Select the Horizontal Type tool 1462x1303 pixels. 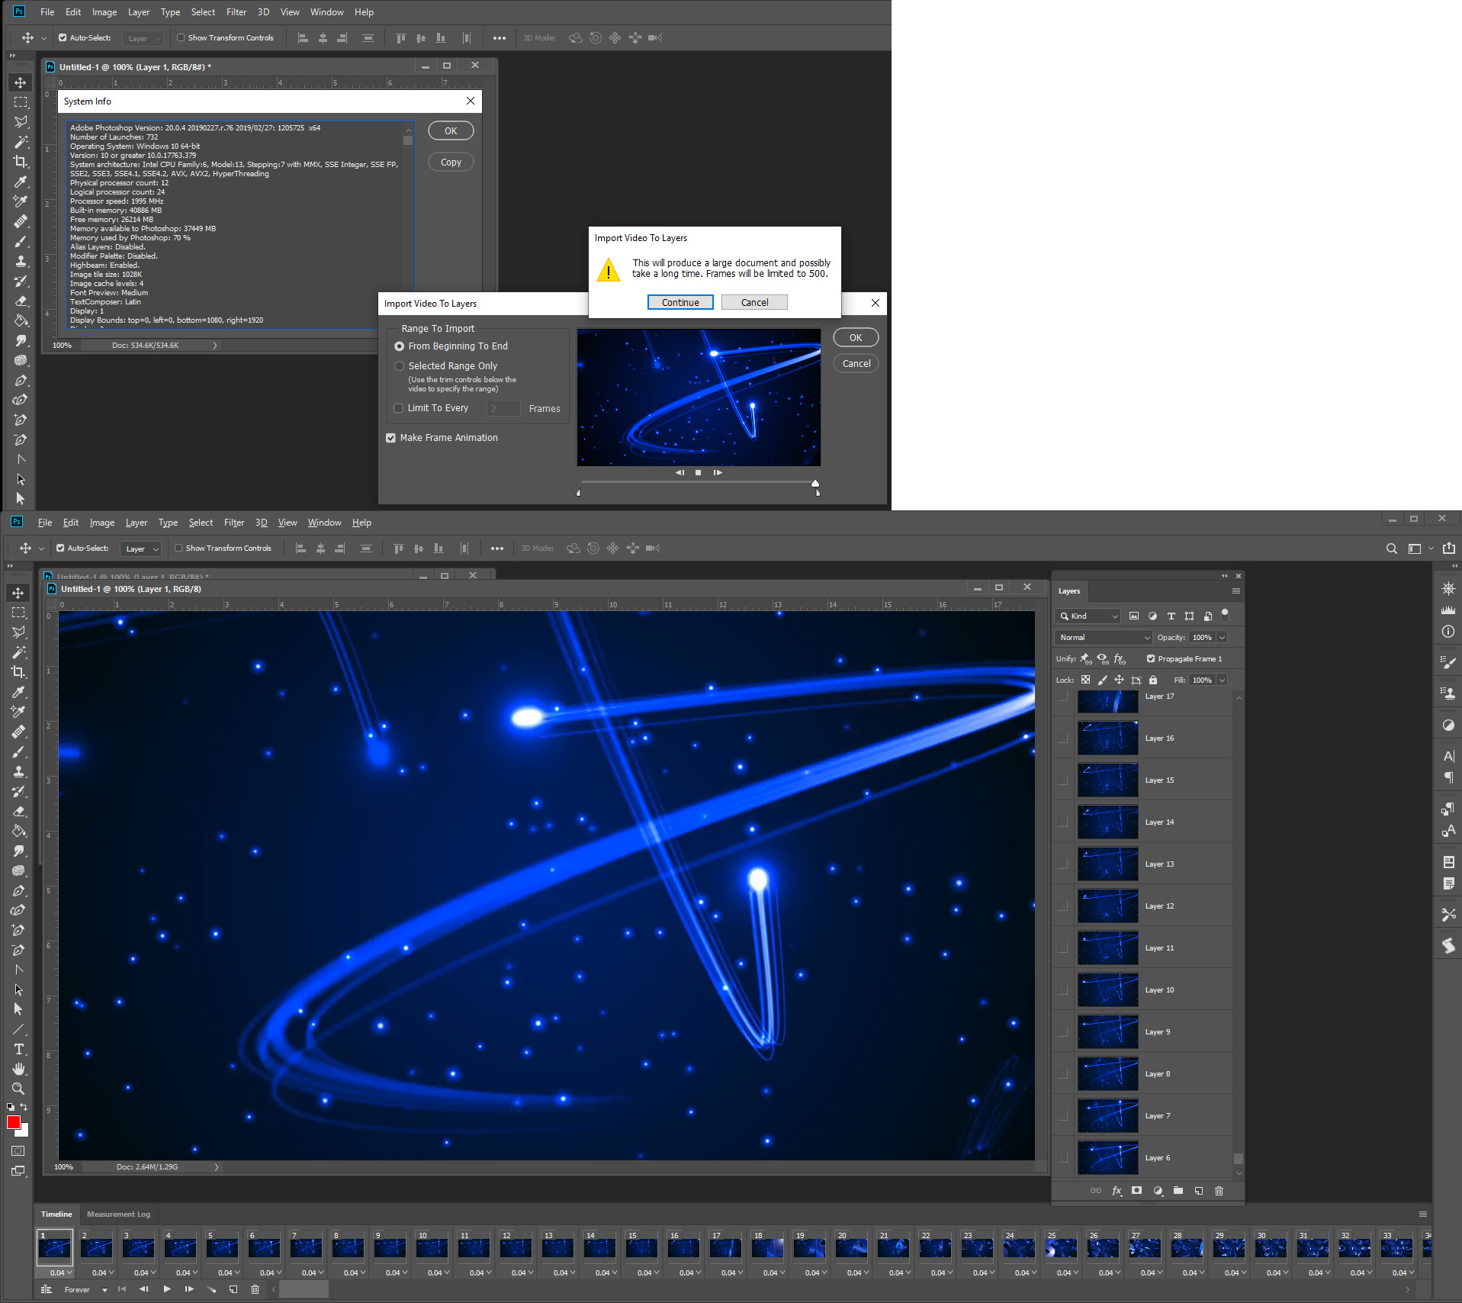point(19,1049)
